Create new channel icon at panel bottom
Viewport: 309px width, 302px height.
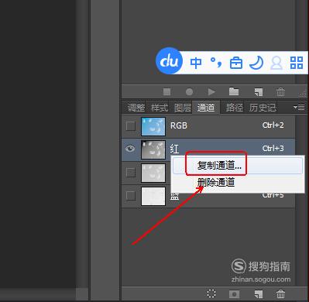[259, 294]
